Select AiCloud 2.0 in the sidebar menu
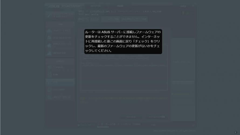The width and height of the screenshot is (240, 135). click(59, 53)
